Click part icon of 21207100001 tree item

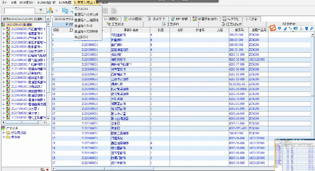(x=8, y=109)
